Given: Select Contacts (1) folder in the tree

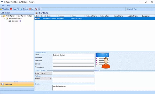Looking at the screenshot, I should click(16, 21).
